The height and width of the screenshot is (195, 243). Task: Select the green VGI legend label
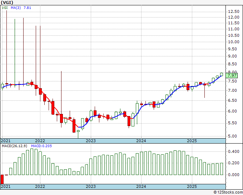pos(5,7)
